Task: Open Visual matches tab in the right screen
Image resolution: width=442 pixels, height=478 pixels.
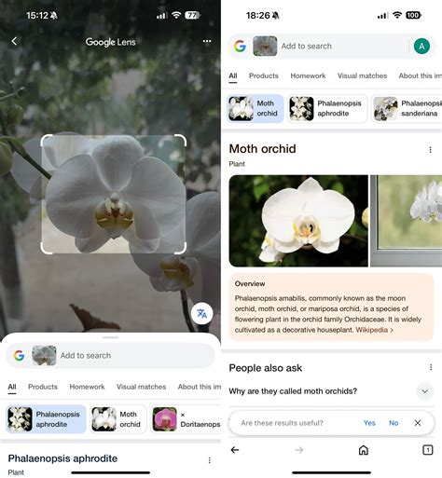Action: coord(362,75)
